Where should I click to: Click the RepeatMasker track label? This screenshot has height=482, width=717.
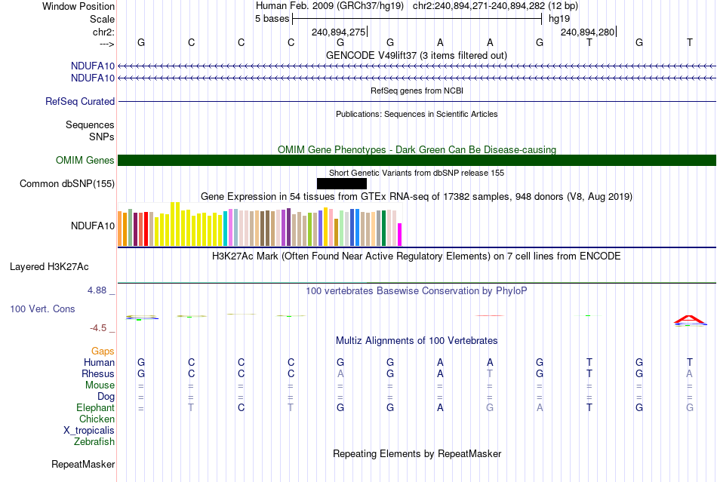pos(83,464)
